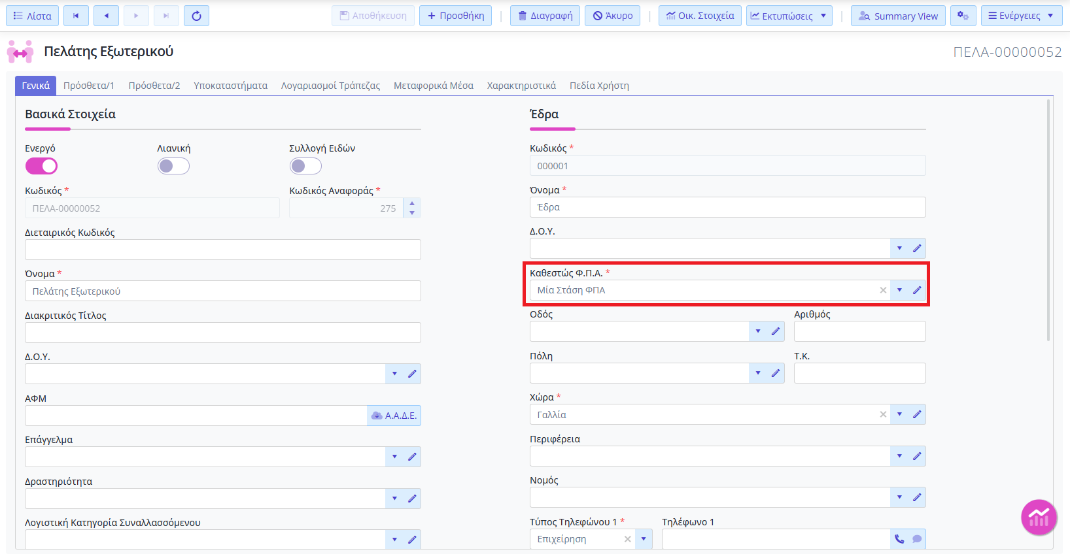This screenshot has width=1070, height=558.
Task: Go to the first record arrow
Action: tap(76, 16)
